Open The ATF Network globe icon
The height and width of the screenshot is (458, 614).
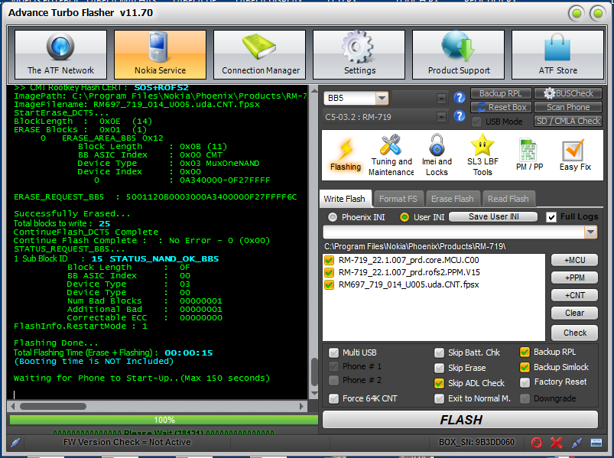point(60,47)
